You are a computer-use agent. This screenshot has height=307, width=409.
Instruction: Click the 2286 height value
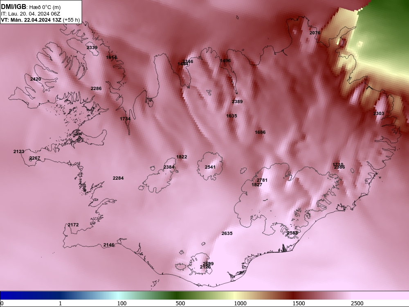[x=96, y=88]
